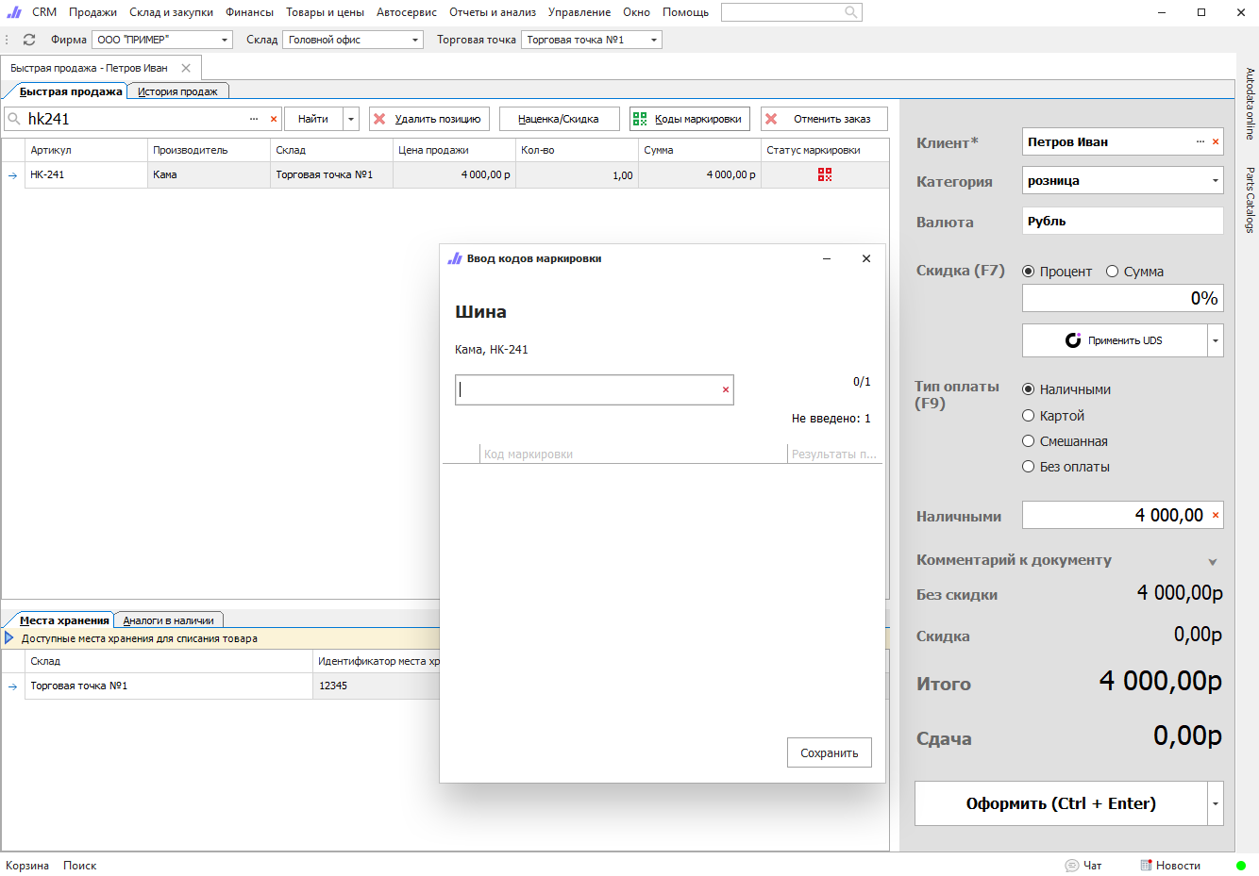The width and height of the screenshot is (1259, 876).
Task: Click the Чат icon in the status bar
Action: [1072, 866]
